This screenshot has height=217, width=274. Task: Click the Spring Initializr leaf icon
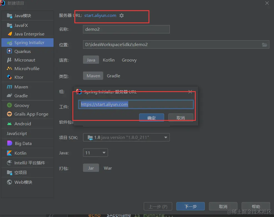pos(9,43)
